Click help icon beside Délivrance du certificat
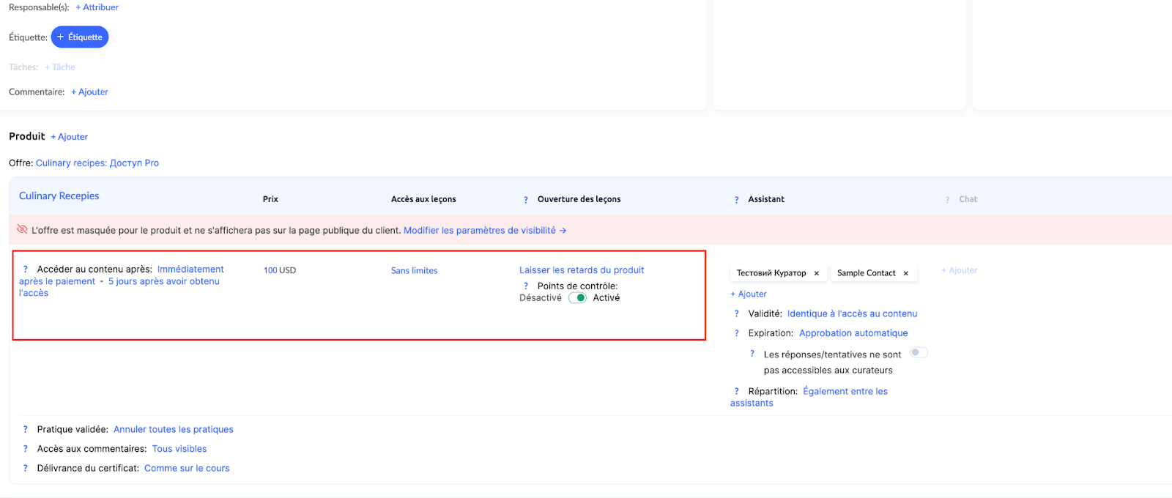The height and width of the screenshot is (498, 1172). (x=25, y=469)
